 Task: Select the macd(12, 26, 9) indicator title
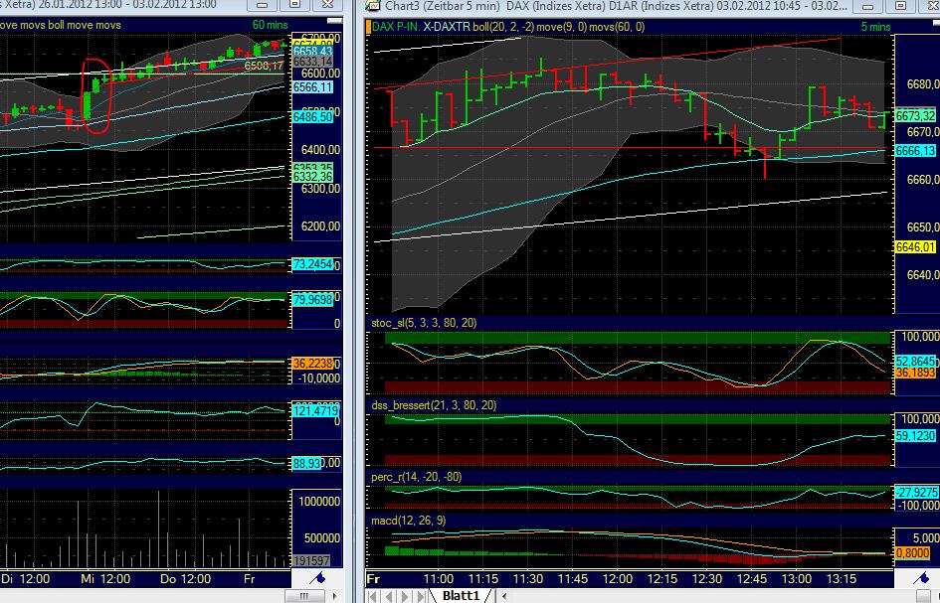408,521
